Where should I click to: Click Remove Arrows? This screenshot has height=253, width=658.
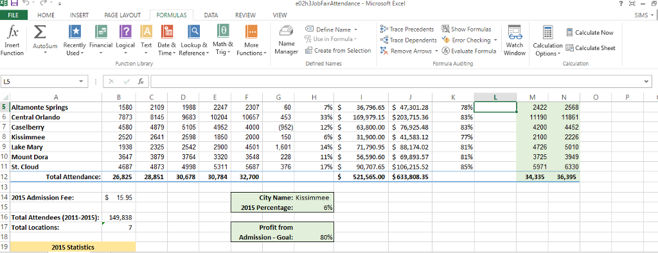[406, 51]
